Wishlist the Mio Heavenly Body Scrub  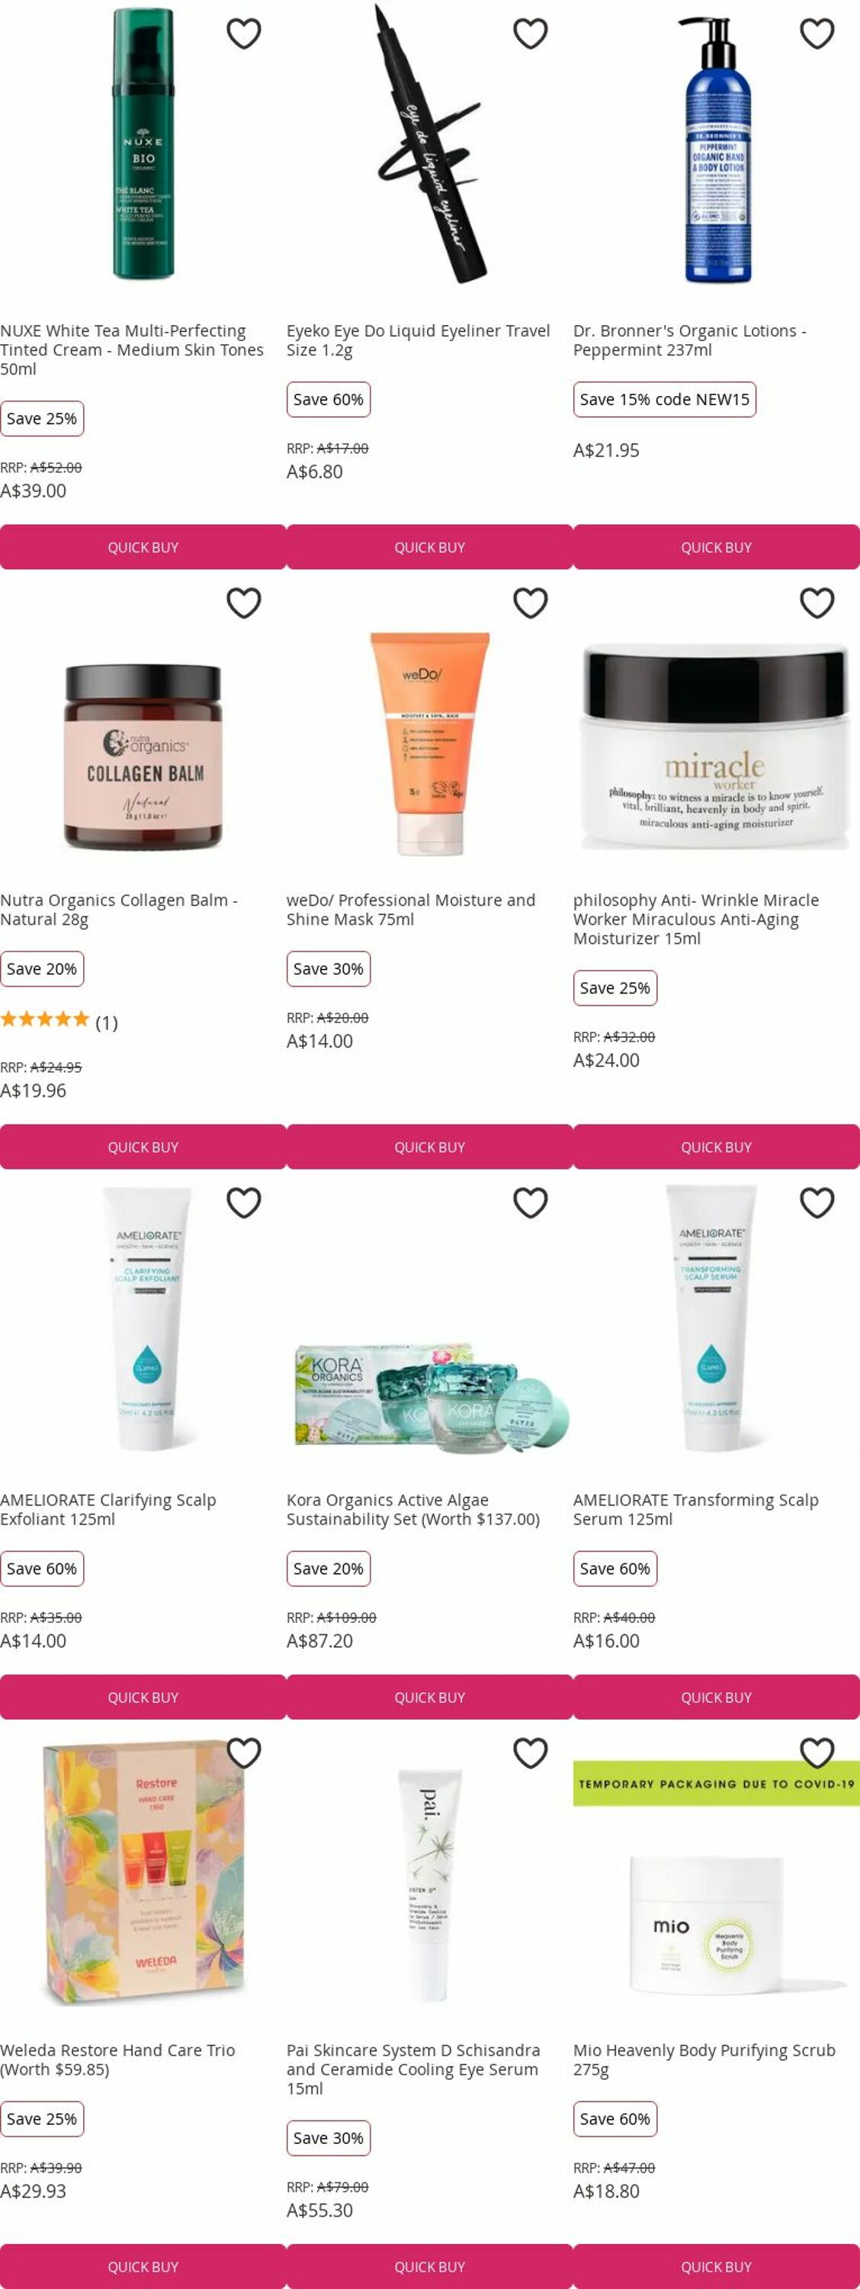[817, 1753]
